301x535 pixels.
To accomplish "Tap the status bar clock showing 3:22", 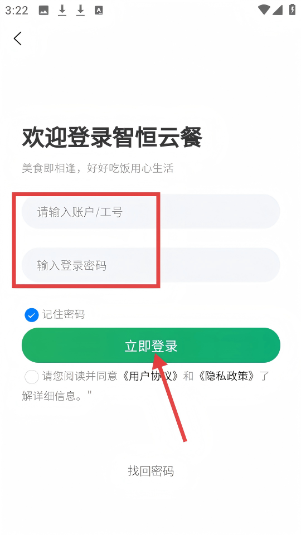I will coord(16,11).
